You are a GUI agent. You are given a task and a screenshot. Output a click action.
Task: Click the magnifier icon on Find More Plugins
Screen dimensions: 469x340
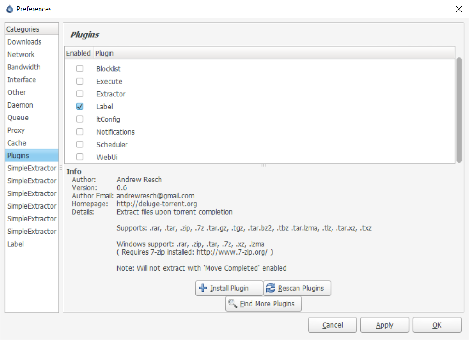(x=233, y=304)
